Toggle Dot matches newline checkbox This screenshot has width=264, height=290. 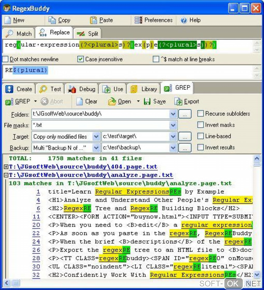(x=5, y=59)
